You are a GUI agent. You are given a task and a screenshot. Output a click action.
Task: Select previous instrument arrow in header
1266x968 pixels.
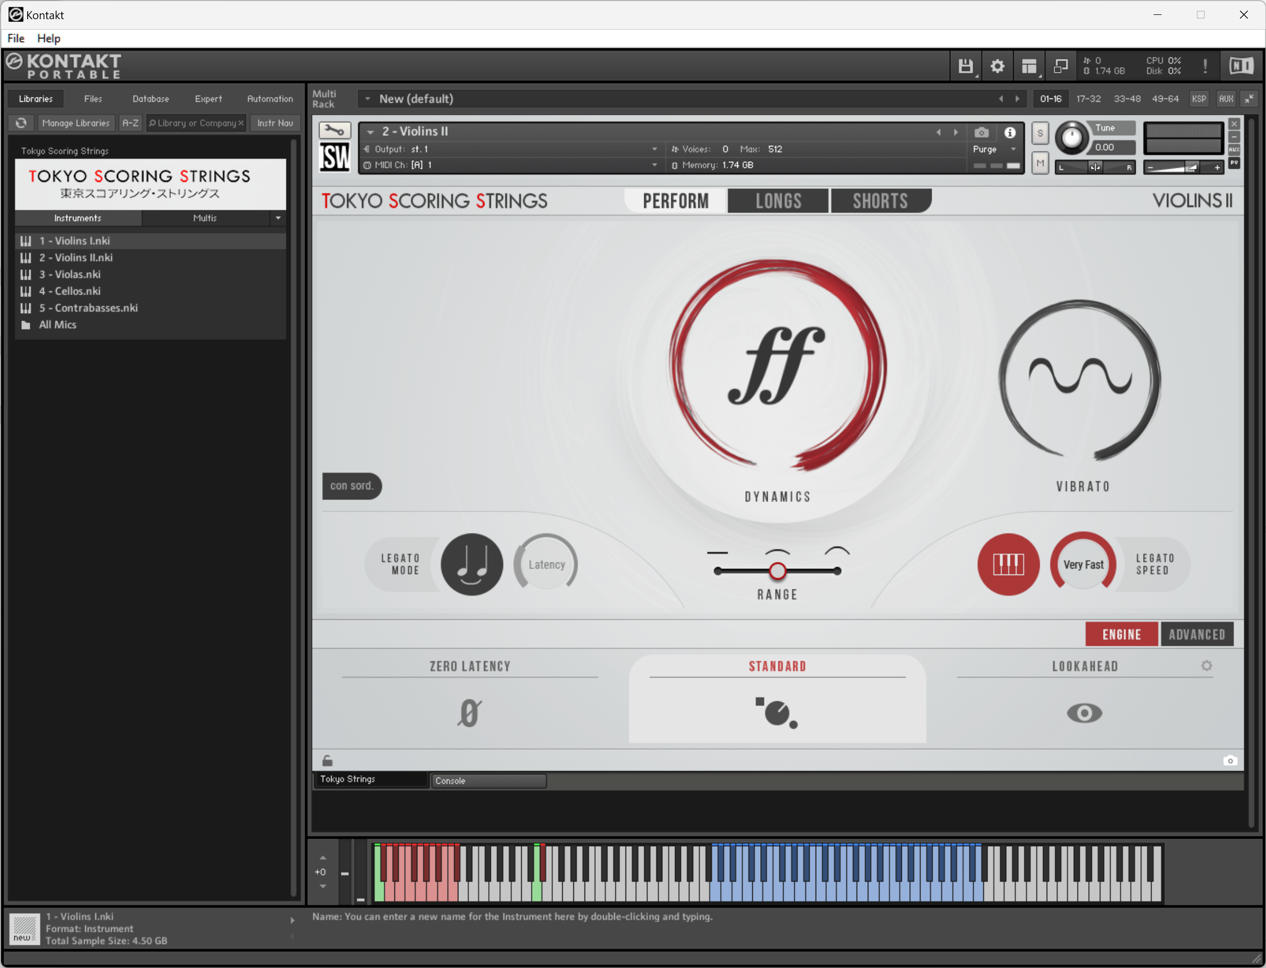939,132
